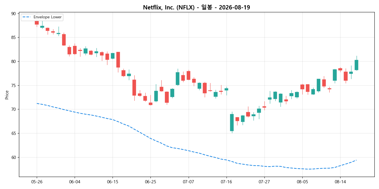Screen dimensions: 379x189
Task: Click the 90 y-axis tick label
Action: pos(14,13)
